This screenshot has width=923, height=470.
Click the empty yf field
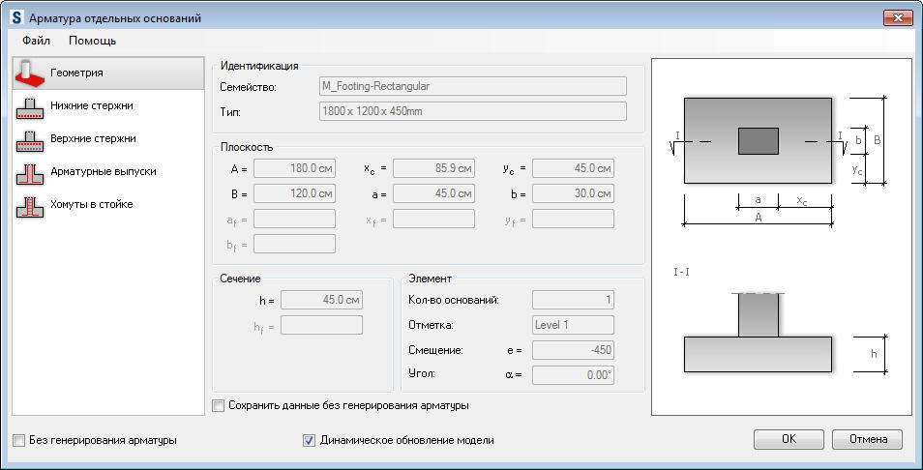tap(574, 219)
